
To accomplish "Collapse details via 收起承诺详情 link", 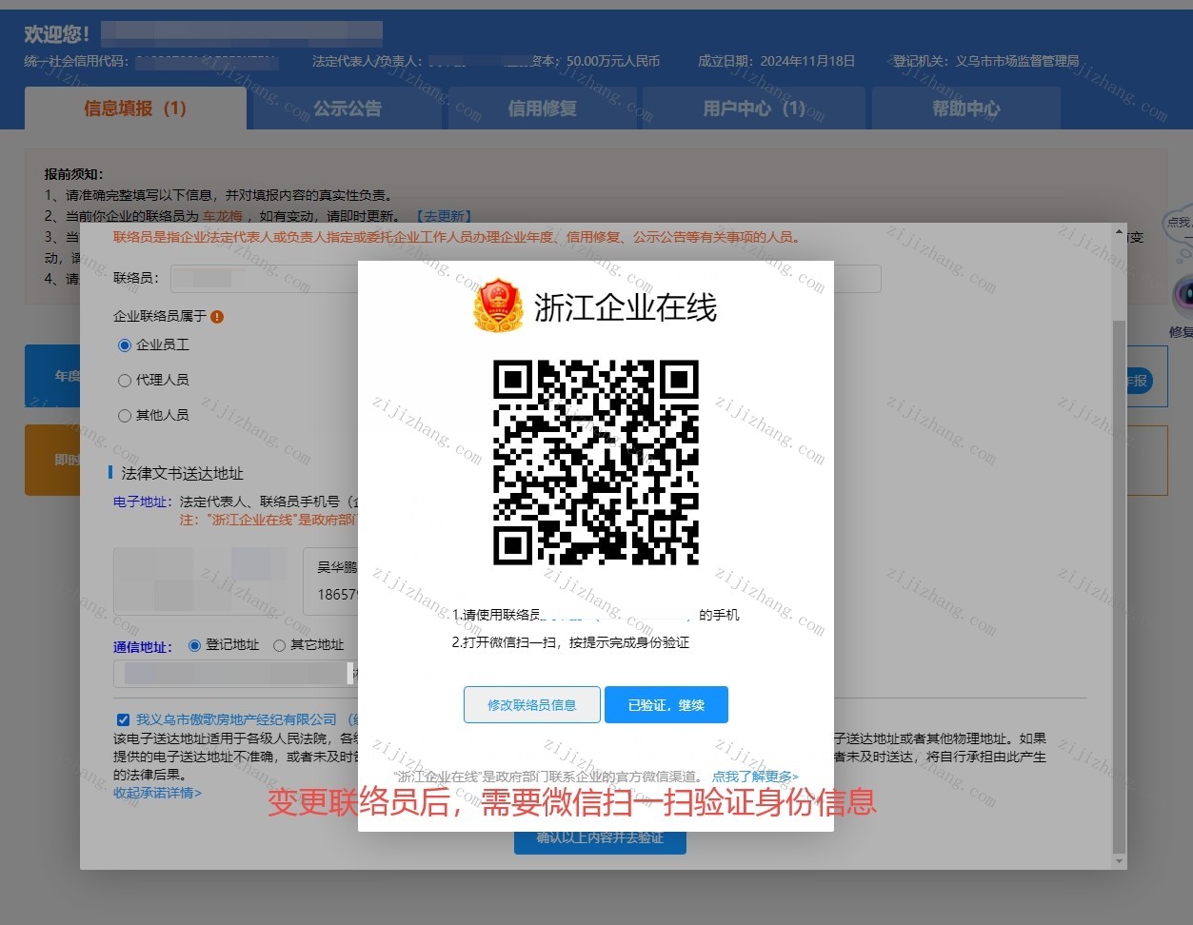I will 157,793.
